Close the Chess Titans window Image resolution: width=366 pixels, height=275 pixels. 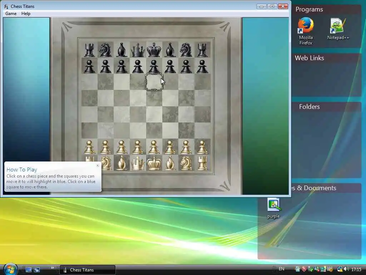point(283,6)
